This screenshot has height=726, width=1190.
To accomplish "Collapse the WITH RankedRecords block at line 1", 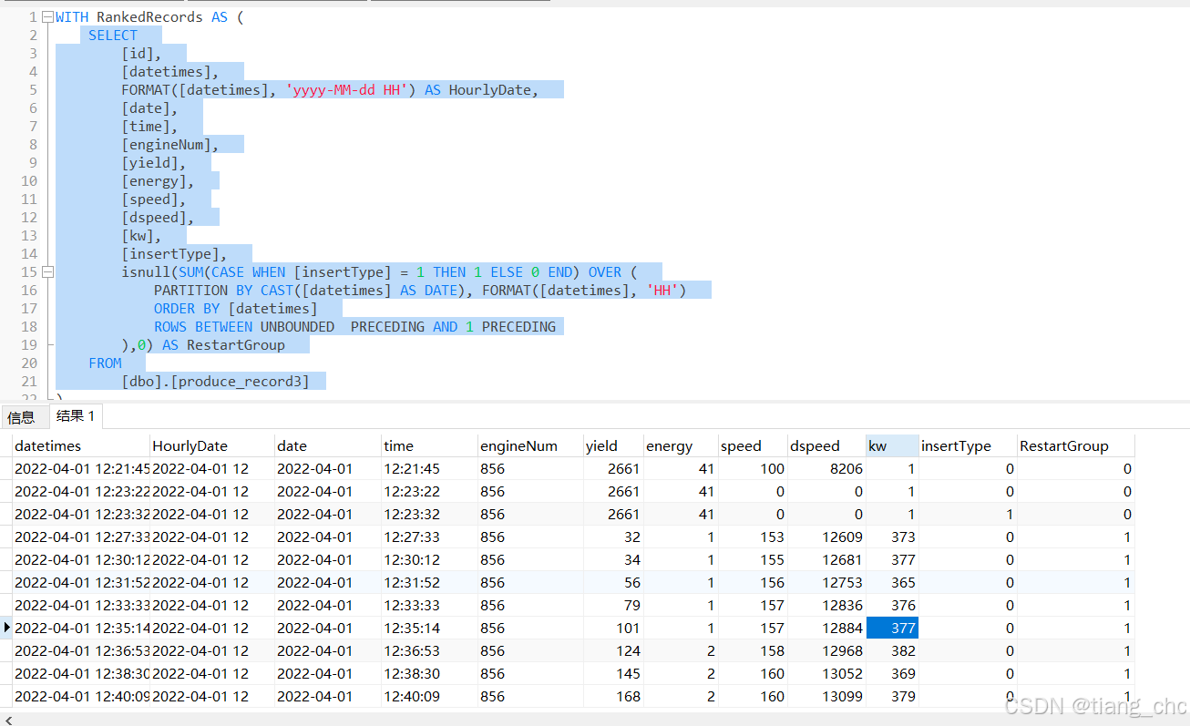I will click(47, 17).
